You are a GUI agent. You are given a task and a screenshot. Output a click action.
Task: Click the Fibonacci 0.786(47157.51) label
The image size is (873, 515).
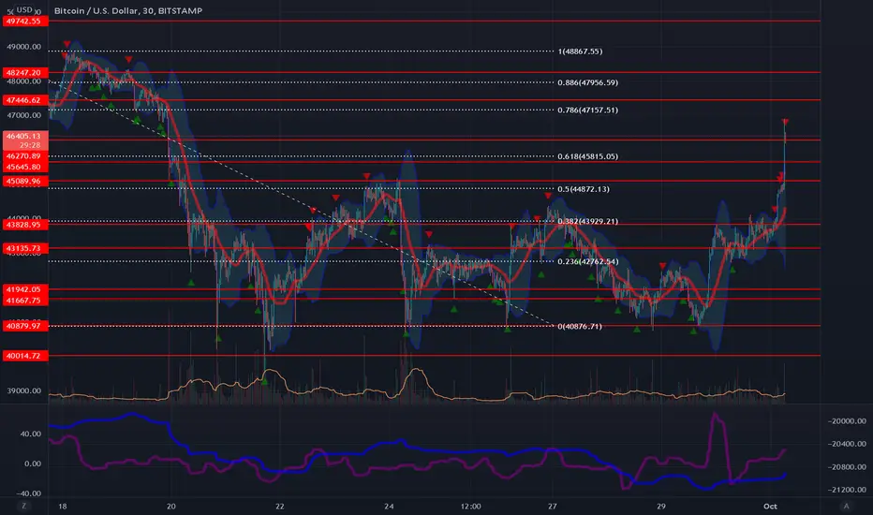click(588, 110)
